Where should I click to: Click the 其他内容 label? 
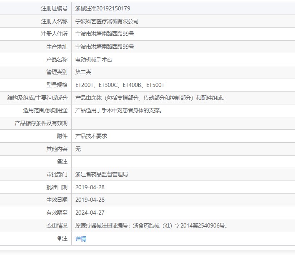[x=57, y=149]
